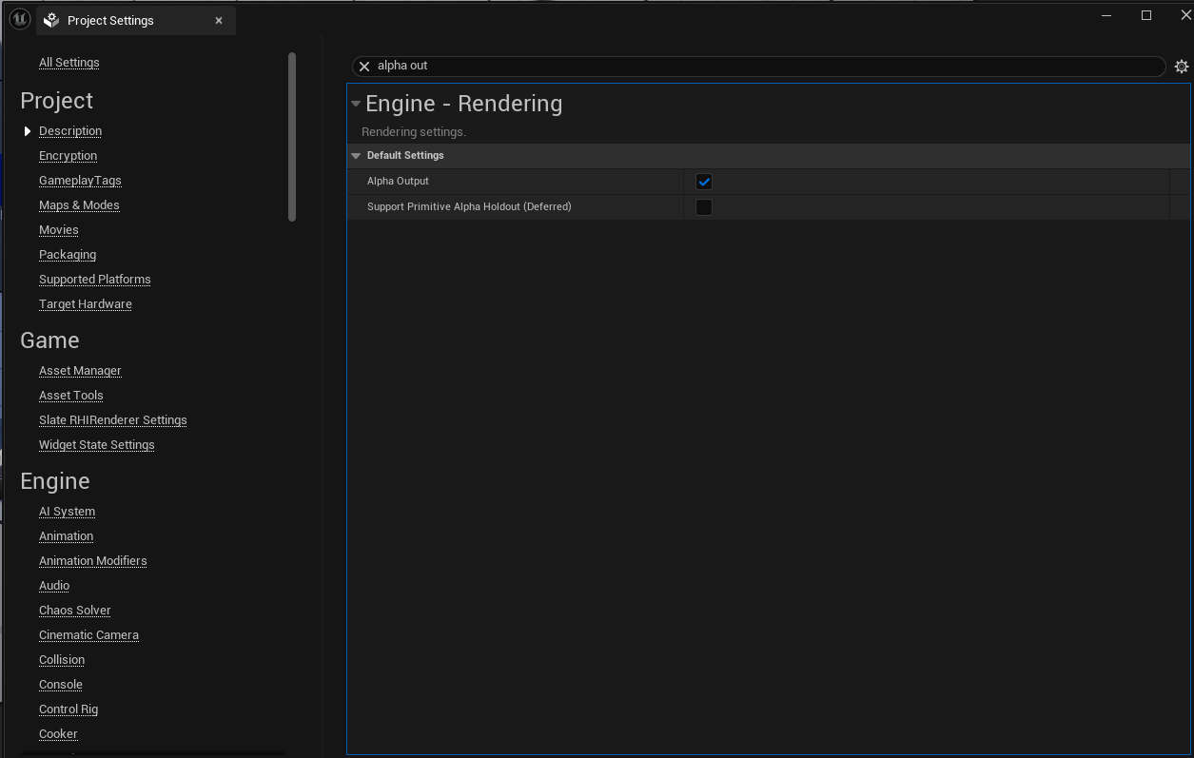This screenshot has height=758, width=1194.
Task: Navigate to Cinematic Camera settings
Action: pos(88,635)
